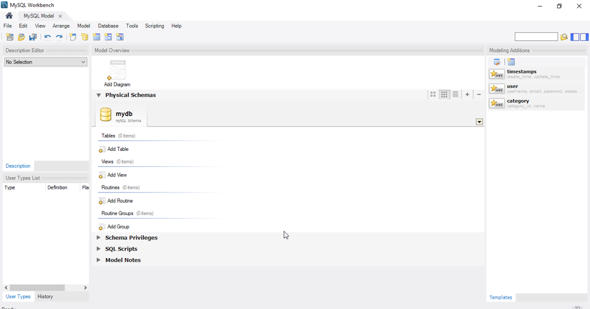This screenshot has width=590, height=309.
Task: Add new diagram toolbar icon
Action: (x=73, y=37)
